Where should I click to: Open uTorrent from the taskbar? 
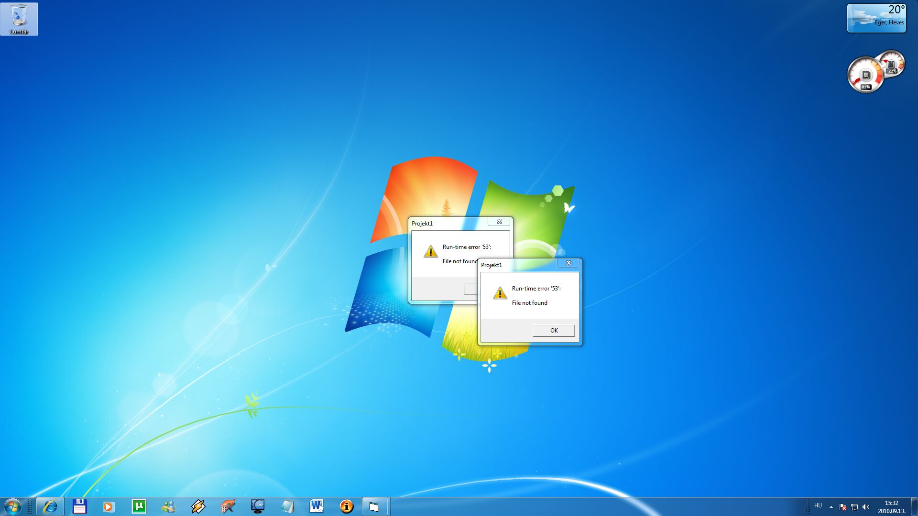pos(139,506)
